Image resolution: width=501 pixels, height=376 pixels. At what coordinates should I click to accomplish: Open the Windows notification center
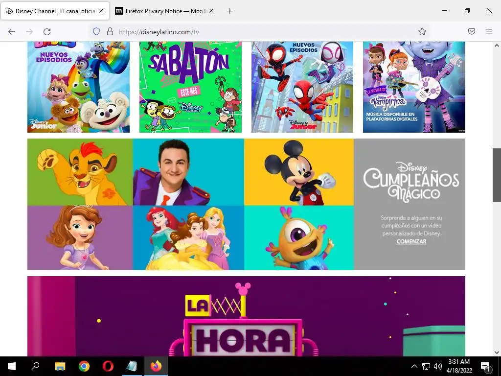[485, 366]
